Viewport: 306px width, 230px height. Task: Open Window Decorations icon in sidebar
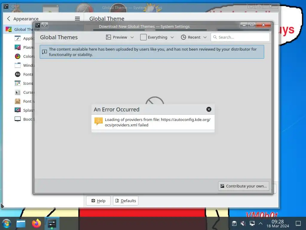point(18,65)
